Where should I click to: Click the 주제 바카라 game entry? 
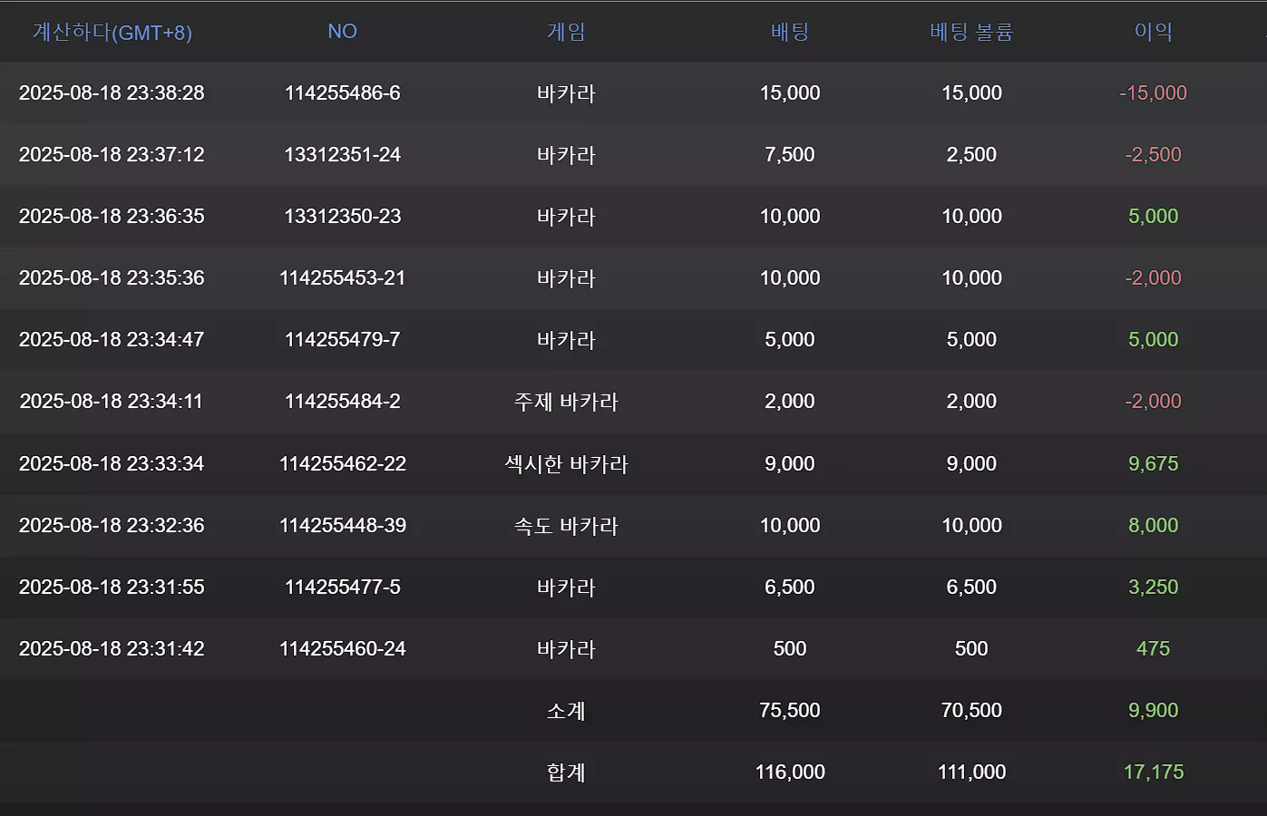click(x=566, y=402)
